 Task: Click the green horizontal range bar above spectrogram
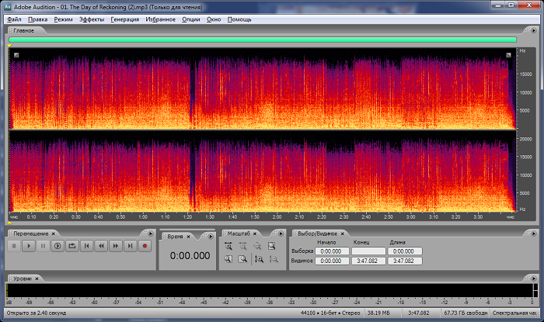click(263, 40)
